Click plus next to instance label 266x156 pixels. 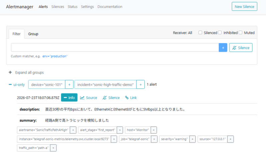(114, 139)
